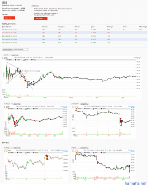The height and width of the screenshot is (185, 148).
Task: Click the Open legend icon in the 5-minute GIS chart
Action: 9,109
